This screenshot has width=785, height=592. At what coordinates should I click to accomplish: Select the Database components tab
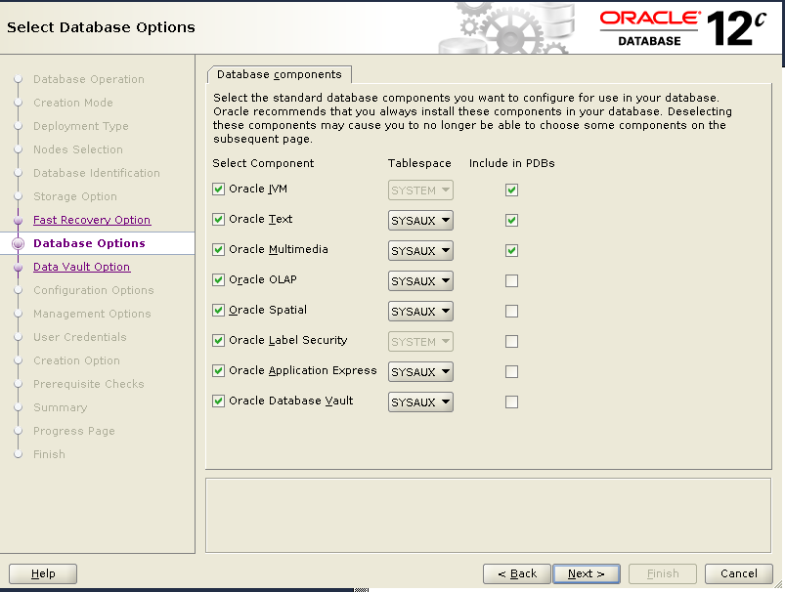[279, 74]
